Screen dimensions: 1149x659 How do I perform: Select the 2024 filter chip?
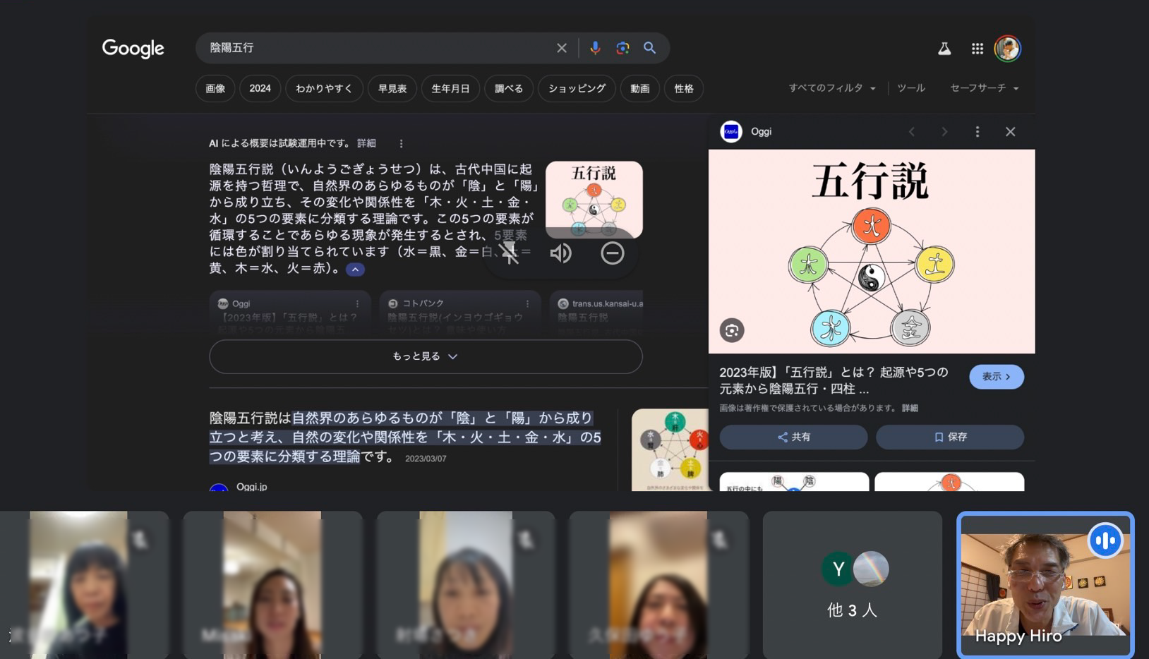260,88
